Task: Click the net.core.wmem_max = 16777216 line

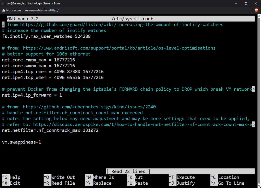Action: (38, 66)
